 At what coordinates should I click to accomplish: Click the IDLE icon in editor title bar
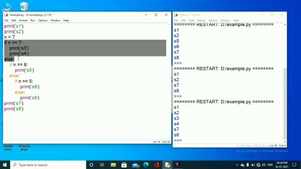6,15
